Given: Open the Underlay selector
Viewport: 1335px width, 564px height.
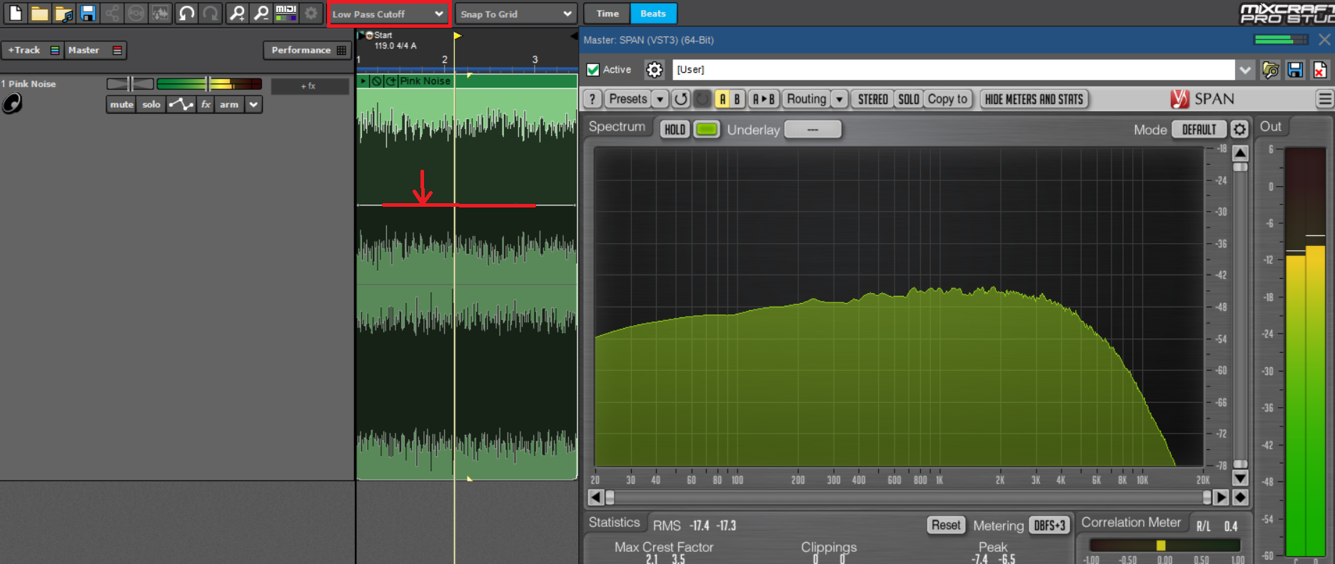Looking at the screenshot, I should [x=812, y=129].
